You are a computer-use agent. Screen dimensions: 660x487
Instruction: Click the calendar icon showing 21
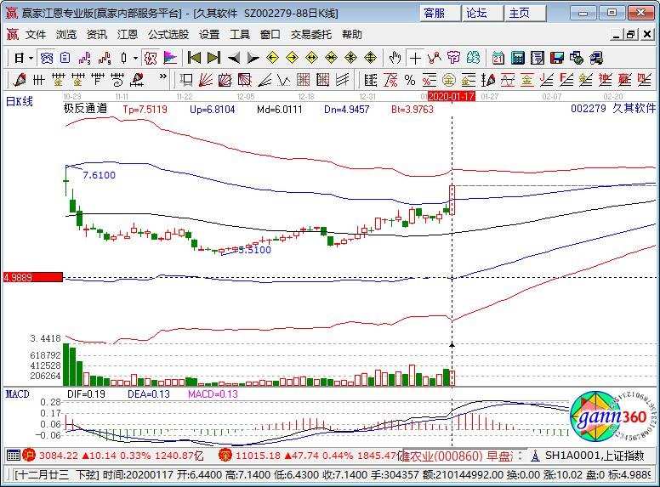click(x=498, y=58)
